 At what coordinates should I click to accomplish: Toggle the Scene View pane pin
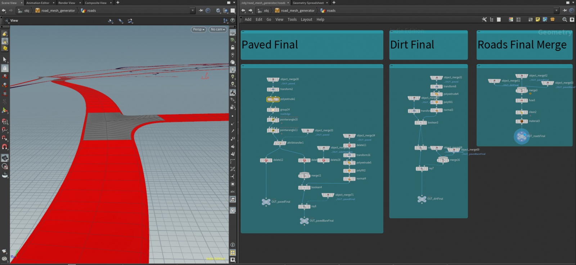point(201,10)
